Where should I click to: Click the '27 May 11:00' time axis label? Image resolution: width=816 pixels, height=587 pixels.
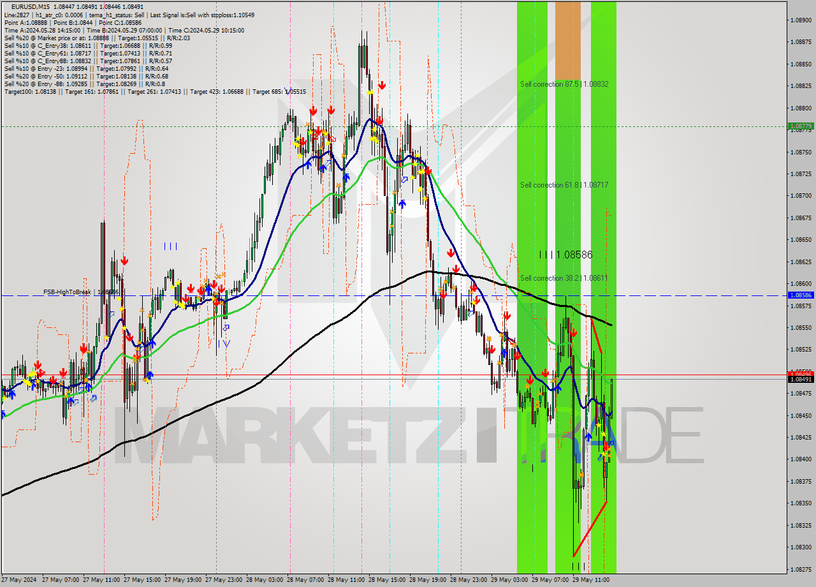[102, 580]
